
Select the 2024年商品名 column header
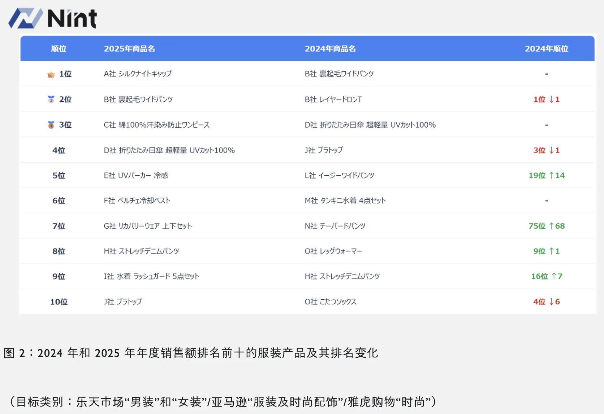(x=330, y=49)
